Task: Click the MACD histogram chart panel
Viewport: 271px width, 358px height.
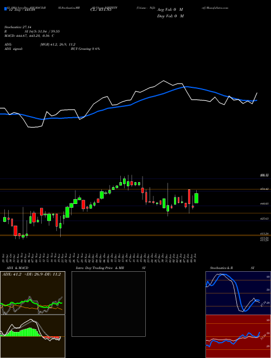Action: pos(33,336)
